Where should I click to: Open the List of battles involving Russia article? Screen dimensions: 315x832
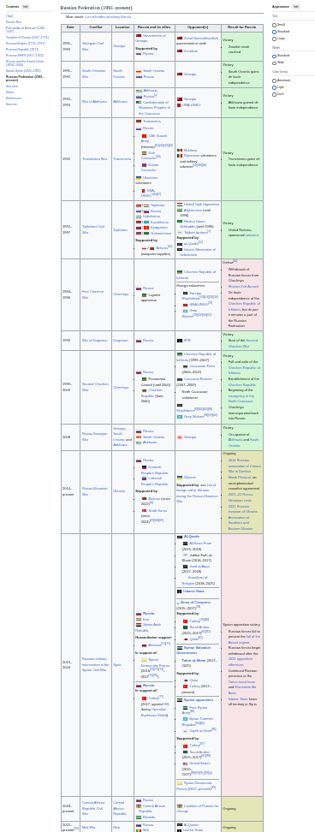108,17
